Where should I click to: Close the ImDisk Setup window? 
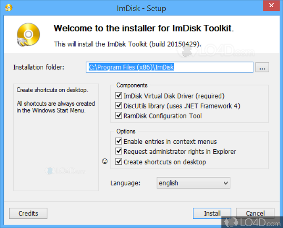coord(271,5)
